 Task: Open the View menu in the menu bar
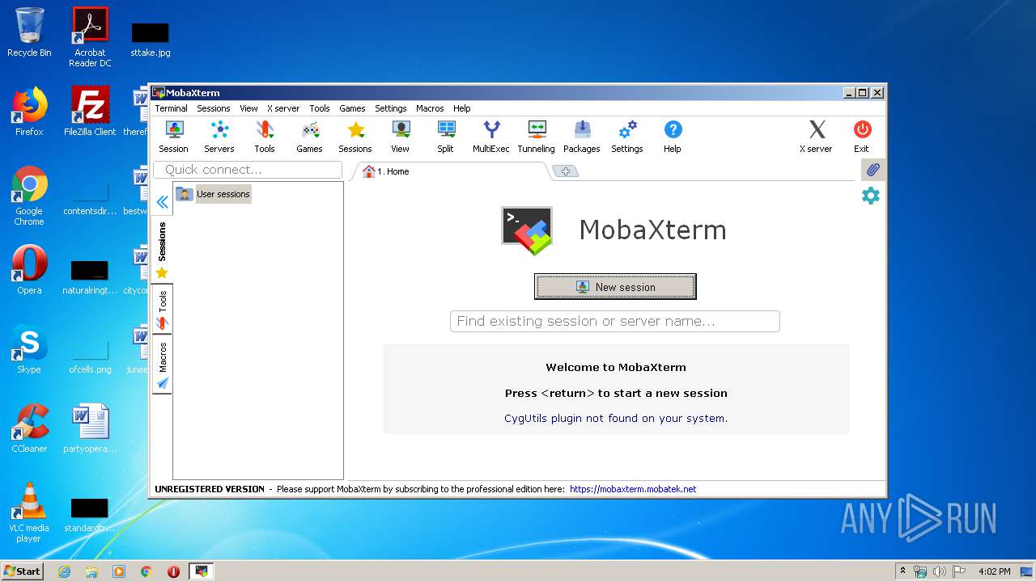248,108
